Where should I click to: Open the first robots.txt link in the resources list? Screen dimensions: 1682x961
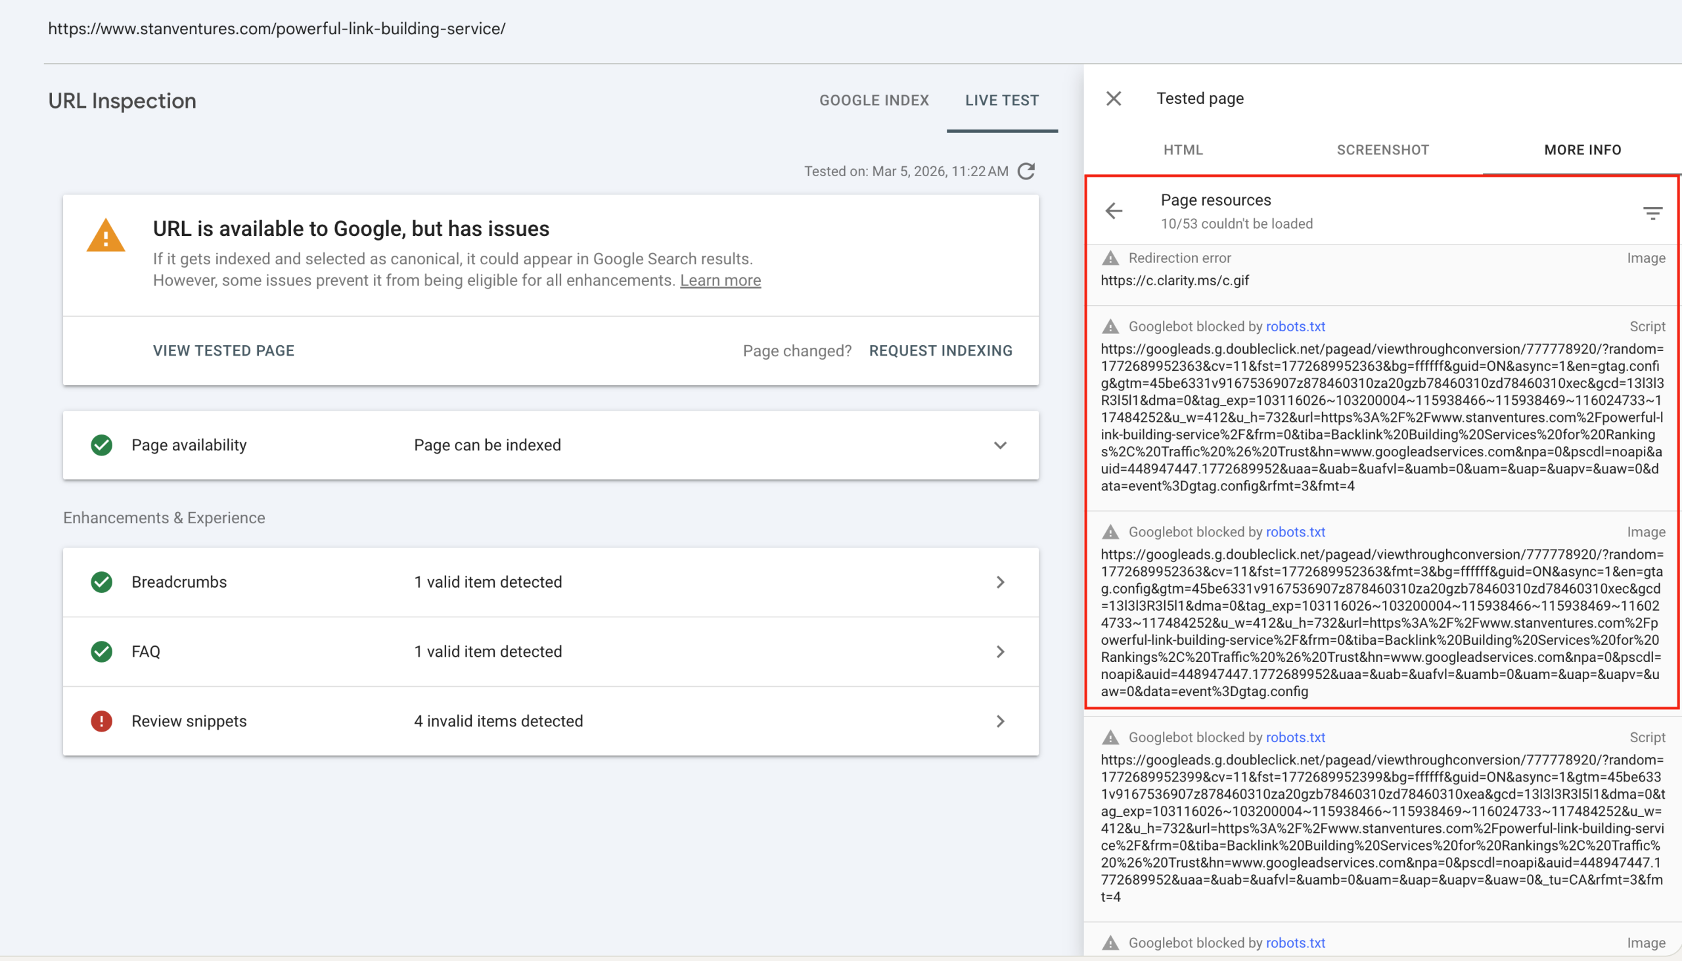click(1295, 327)
